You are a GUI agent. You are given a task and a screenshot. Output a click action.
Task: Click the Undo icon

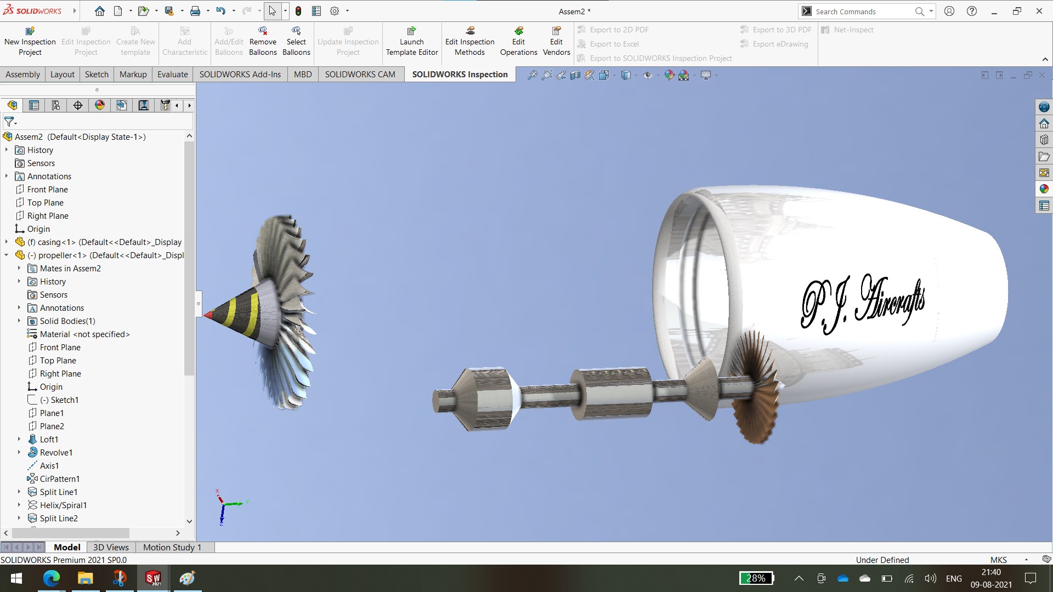pyautogui.click(x=220, y=11)
